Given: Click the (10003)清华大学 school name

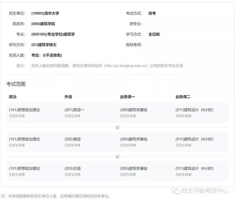Looking at the screenshot, I should pos(45,13).
